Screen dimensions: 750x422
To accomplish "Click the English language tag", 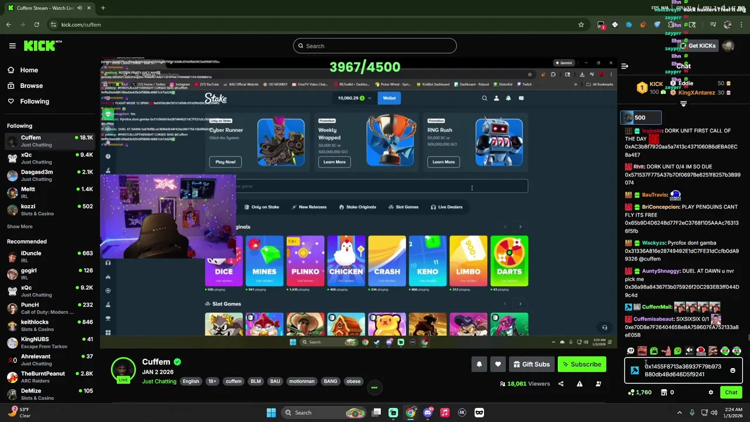I will [190, 382].
